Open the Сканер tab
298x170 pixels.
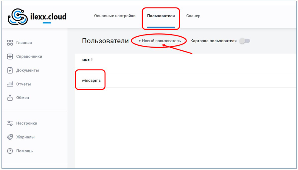pyautogui.click(x=193, y=16)
